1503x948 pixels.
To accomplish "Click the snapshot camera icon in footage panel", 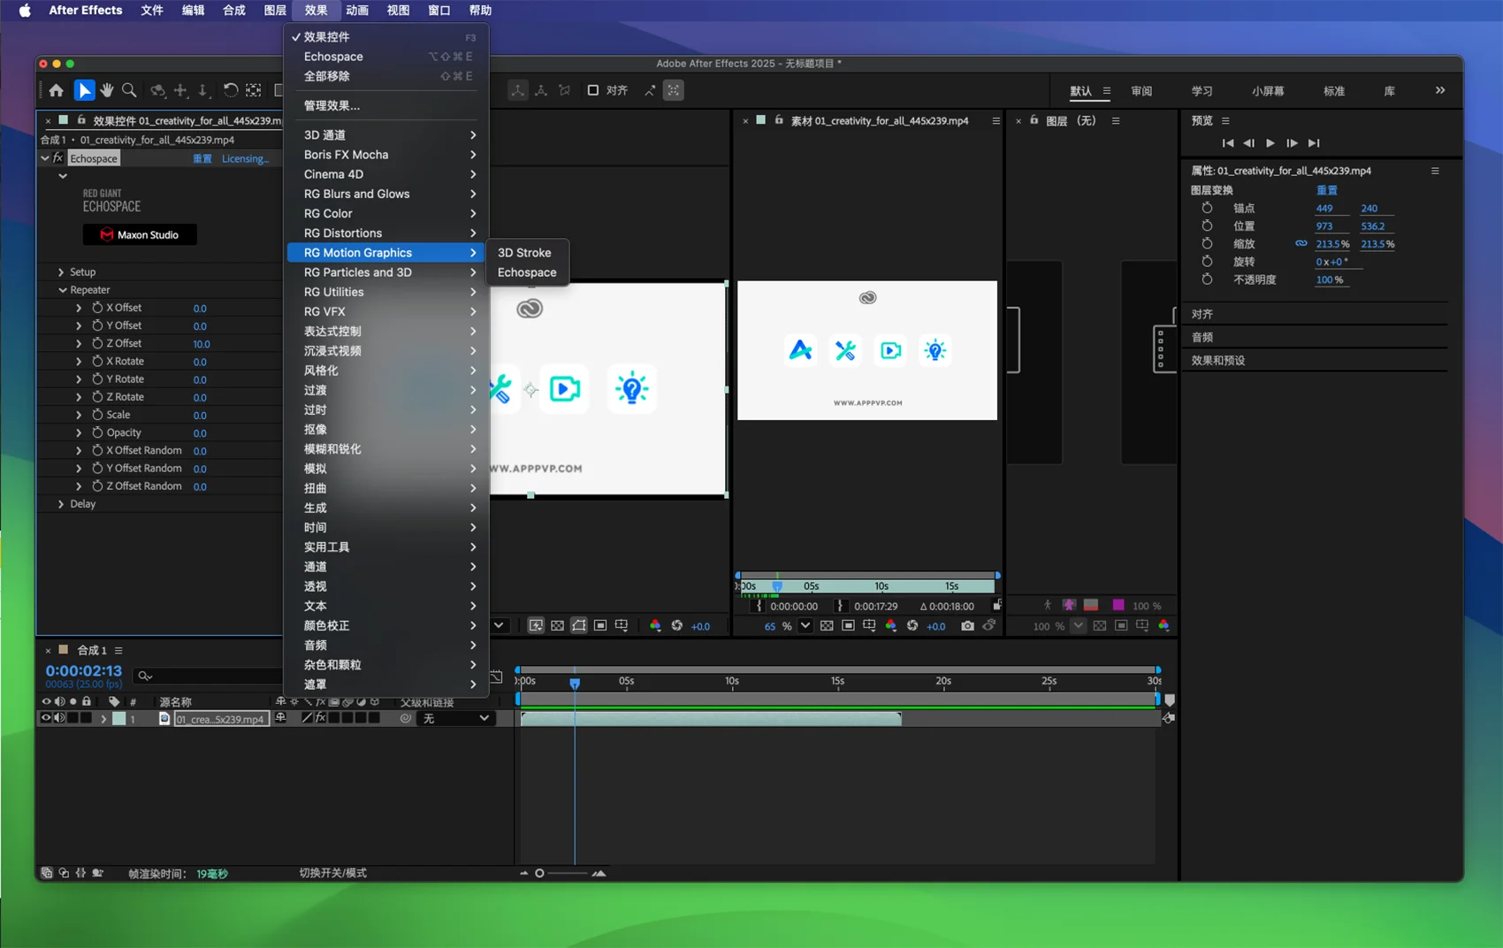I will click(967, 625).
